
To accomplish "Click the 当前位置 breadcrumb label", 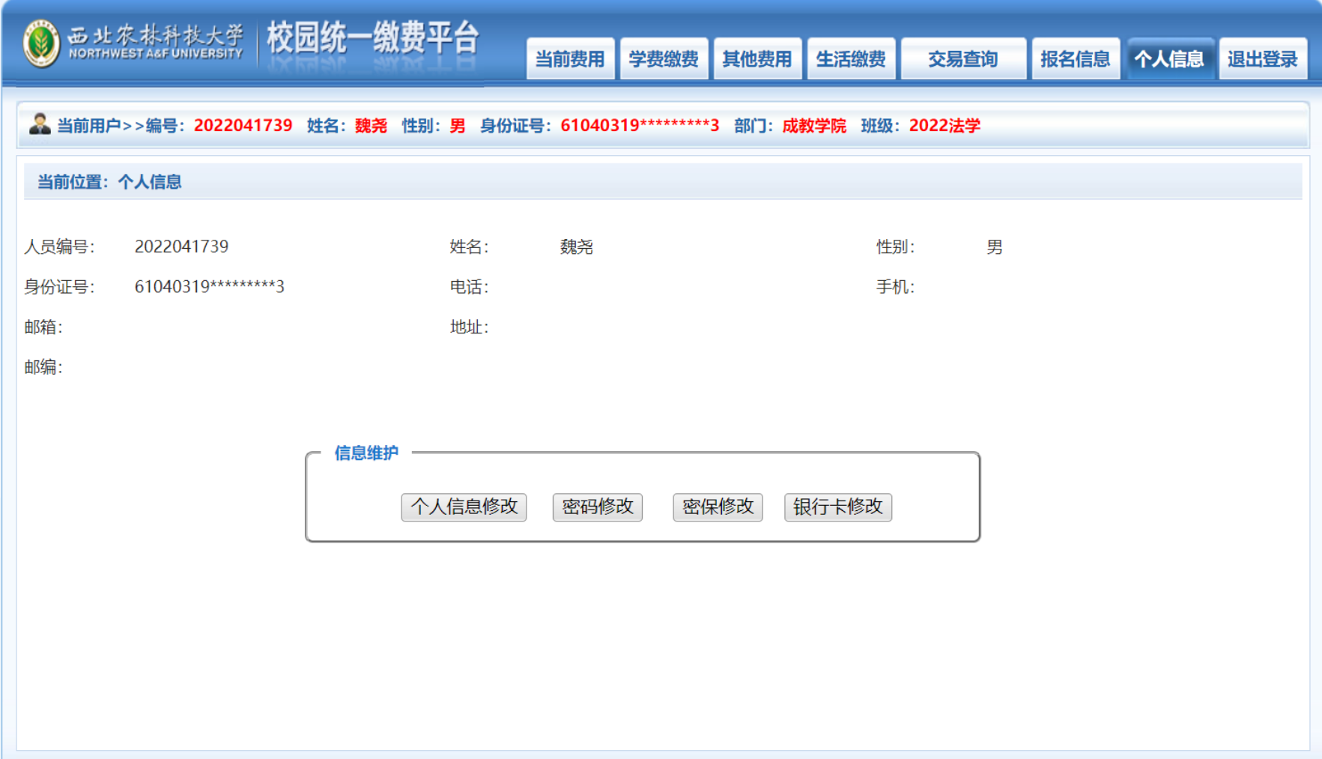I will [x=73, y=182].
